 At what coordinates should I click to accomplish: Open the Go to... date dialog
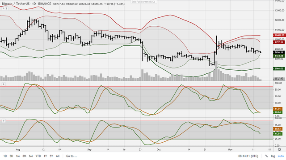pyautogui.click(x=71, y=156)
